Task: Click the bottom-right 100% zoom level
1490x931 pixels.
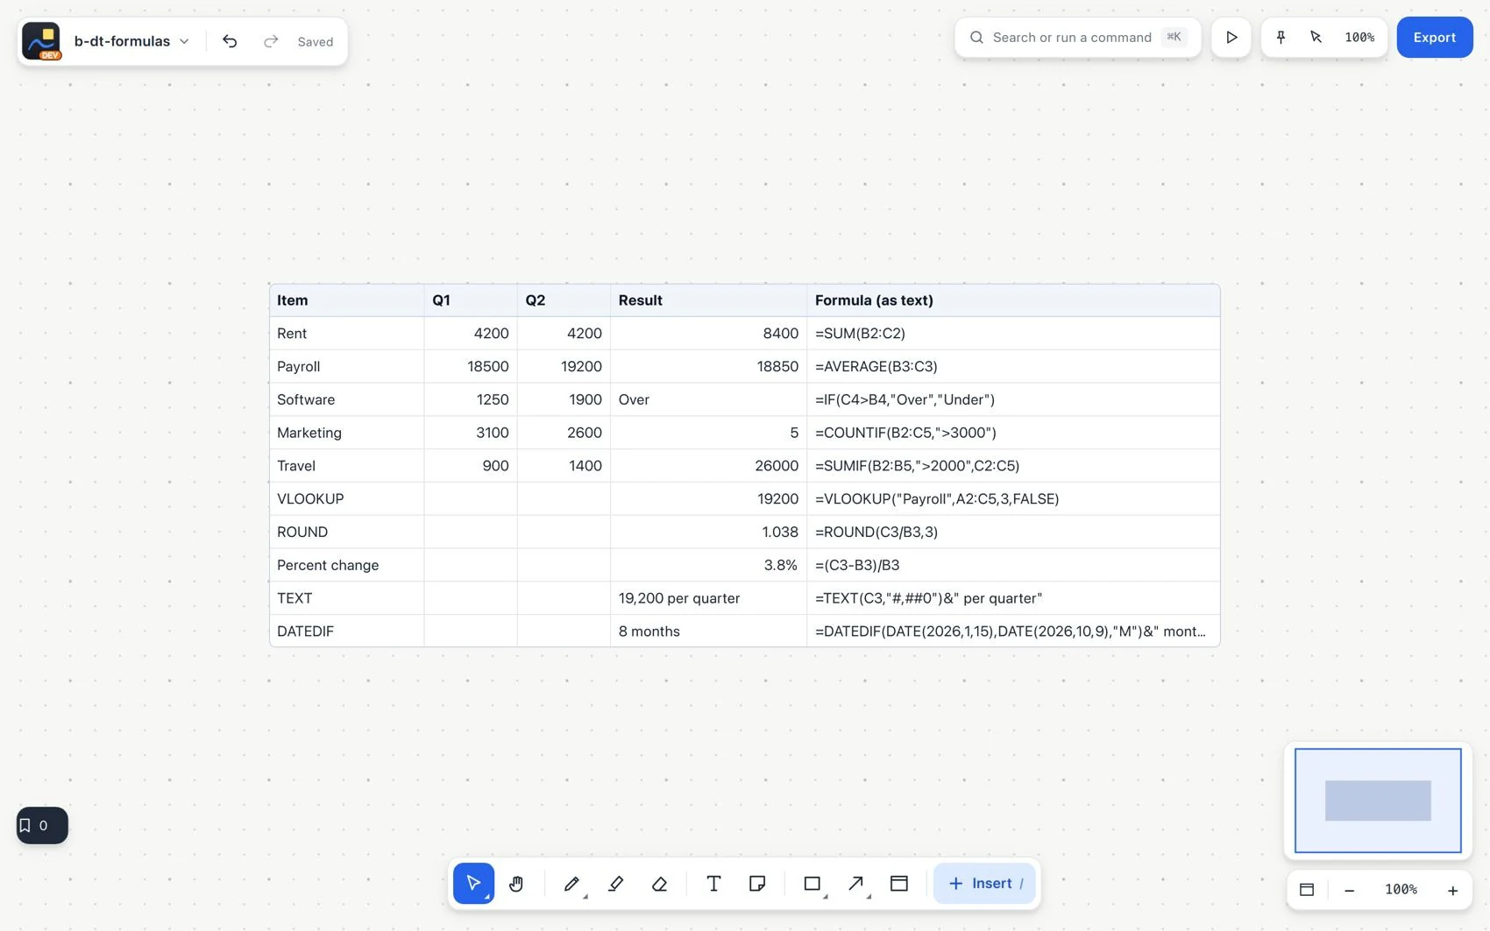Action: coord(1401,890)
